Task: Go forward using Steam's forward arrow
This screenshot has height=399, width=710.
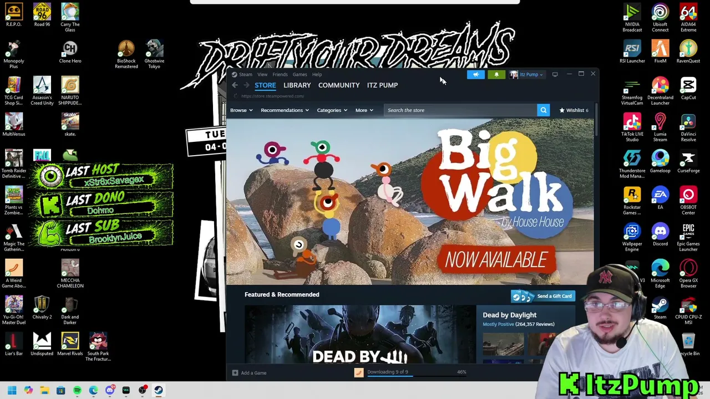Action: coord(246,85)
